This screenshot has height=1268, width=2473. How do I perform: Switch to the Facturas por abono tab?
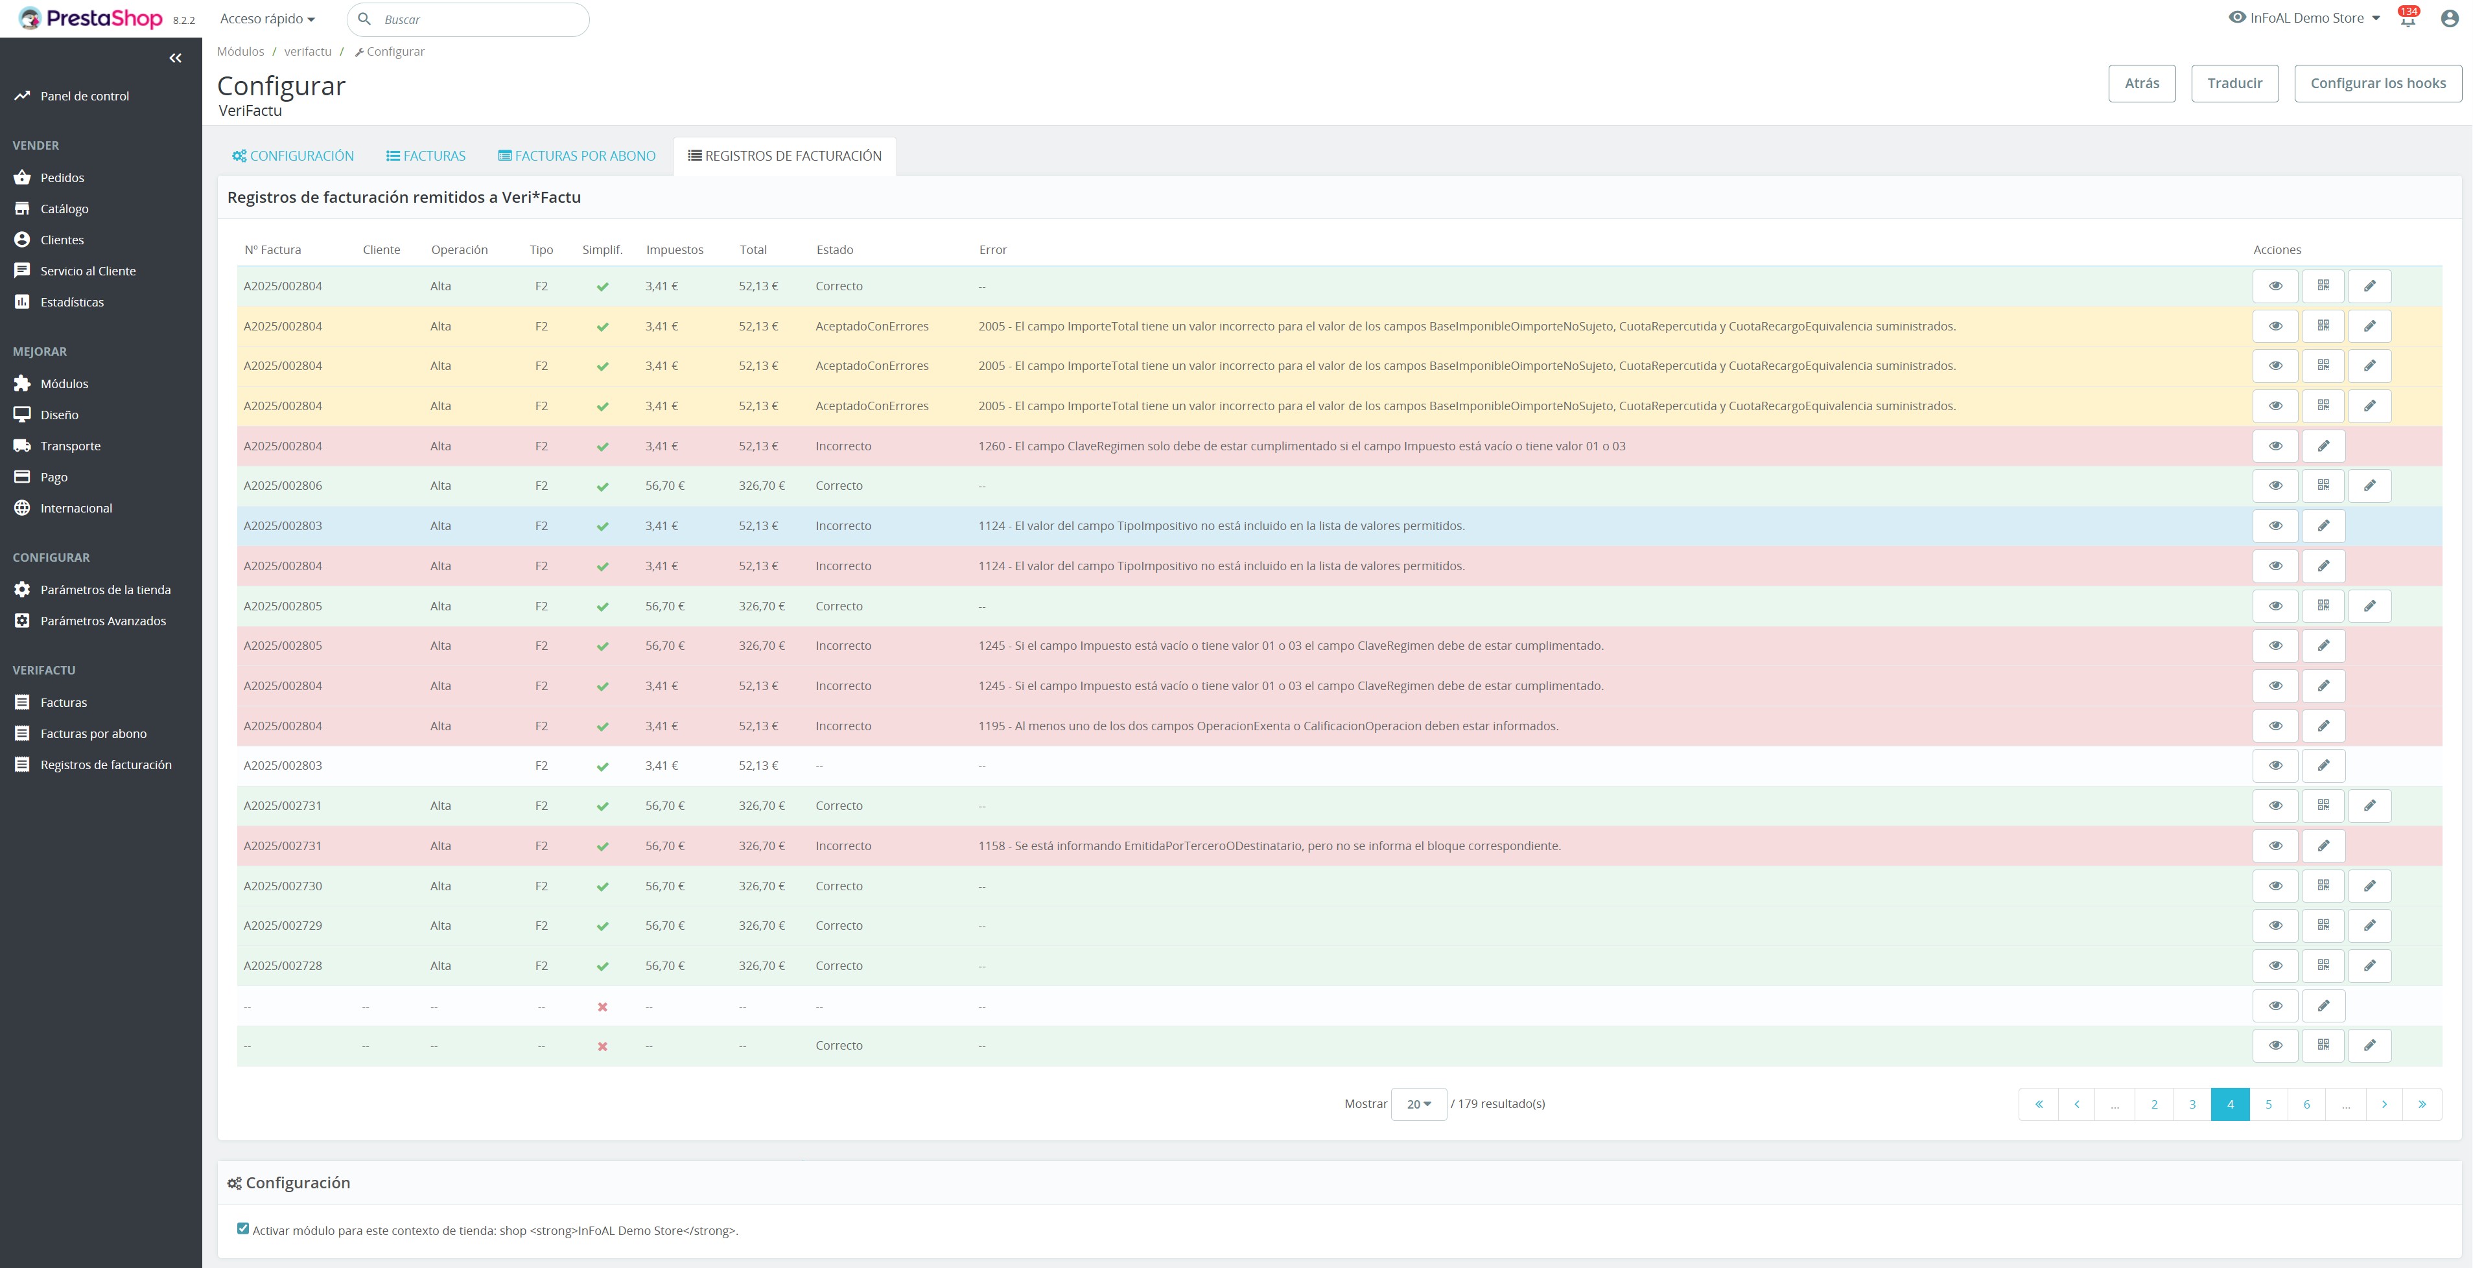[x=576, y=156]
